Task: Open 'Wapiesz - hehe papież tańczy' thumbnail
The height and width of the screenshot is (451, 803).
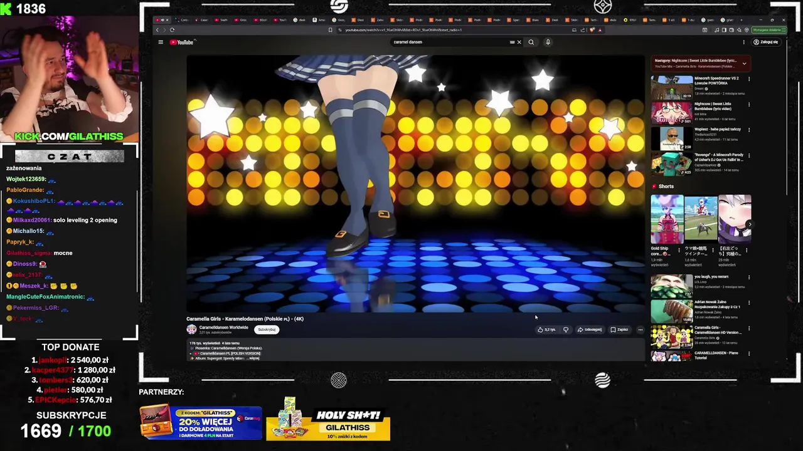Action: [x=671, y=138]
